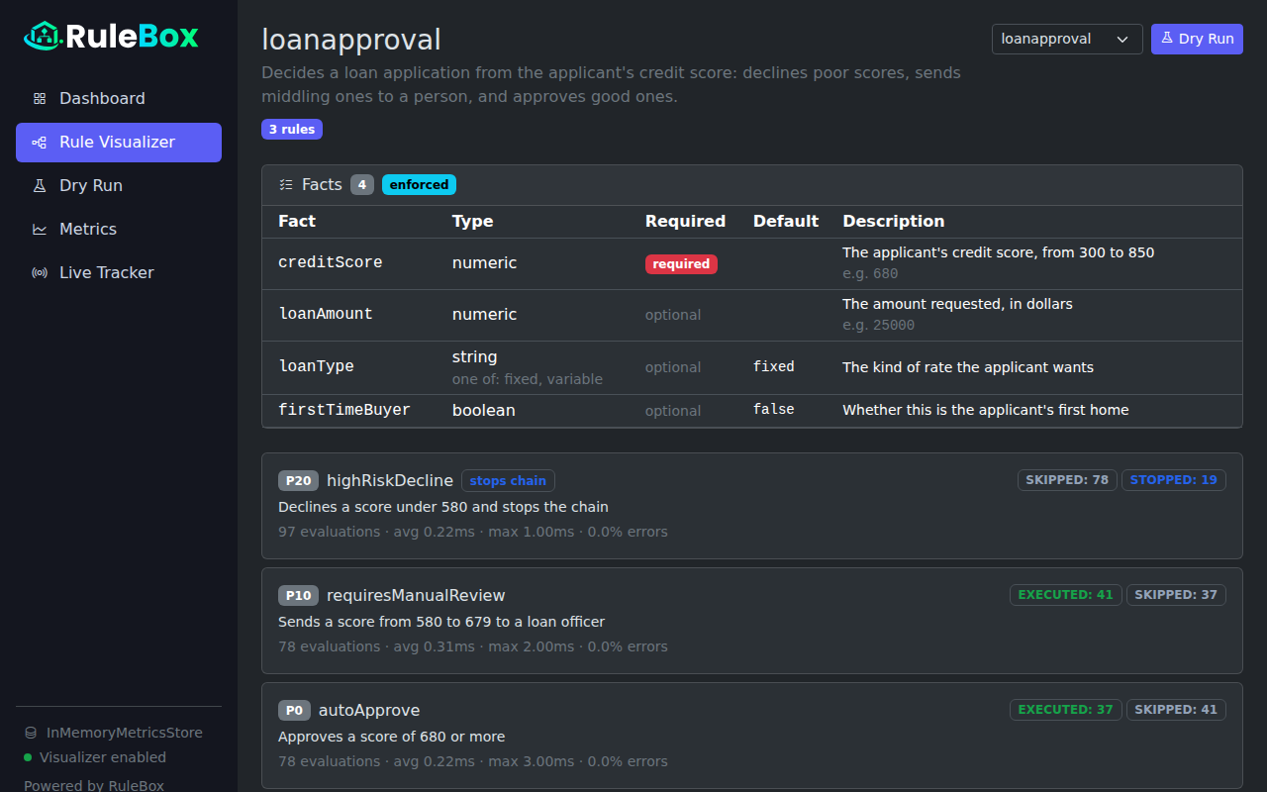Click the default value false
The width and height of the screenshot is (1267, 792).
[774, 410]
